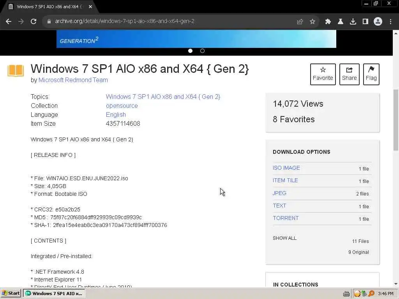This screenshot has height=299, width=399.
Task: Open Chrome's three-dot menu
Action: coord(390,22)
